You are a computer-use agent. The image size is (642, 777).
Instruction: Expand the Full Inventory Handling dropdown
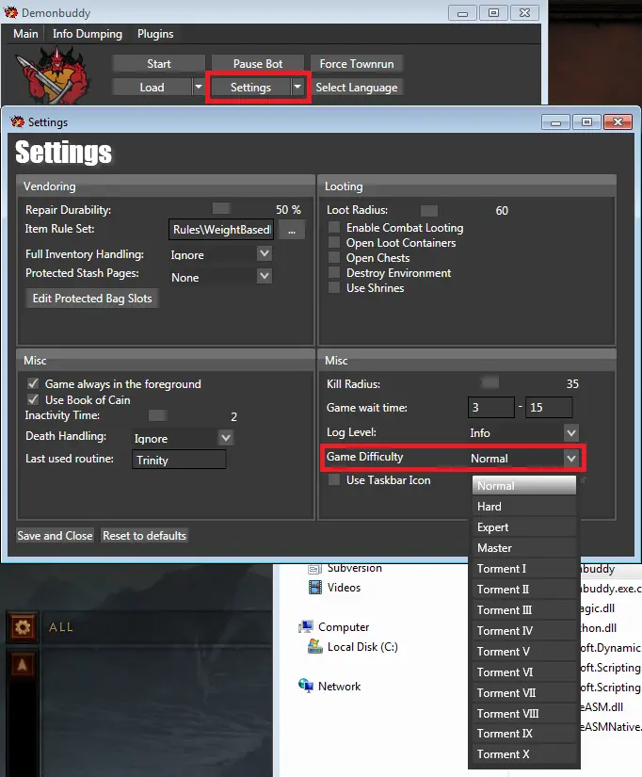(264, 254)
